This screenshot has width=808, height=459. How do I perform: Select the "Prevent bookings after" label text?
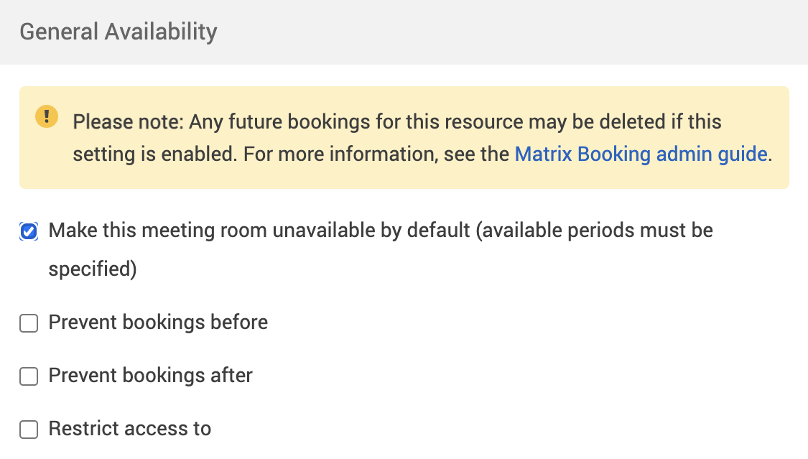[150, 376]
